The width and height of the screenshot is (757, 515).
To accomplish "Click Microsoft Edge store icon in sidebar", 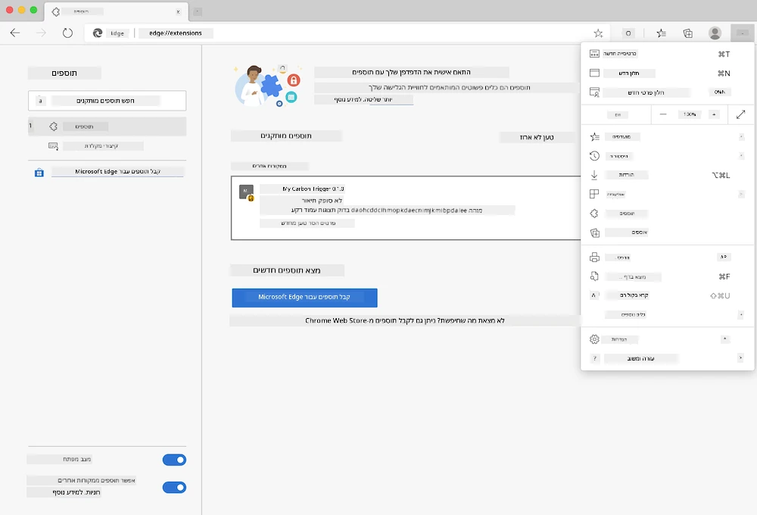I will (x=39, y=173).
